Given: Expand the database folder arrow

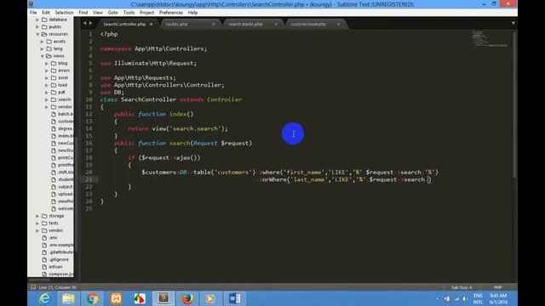Looking at the screenshot, I should (37, 20).
